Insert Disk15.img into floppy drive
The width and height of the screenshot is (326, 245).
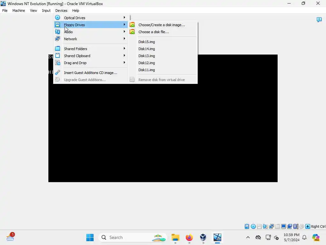pyautogui.click(x=163, y=42)
